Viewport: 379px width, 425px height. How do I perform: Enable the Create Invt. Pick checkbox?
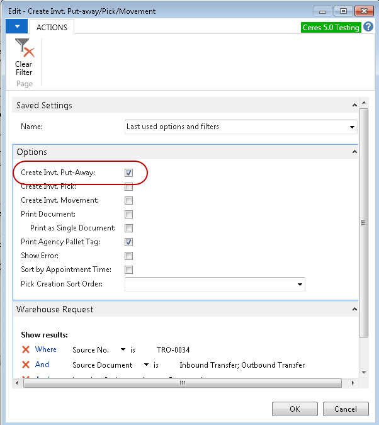pyautogui.click(x=128, y=187)
